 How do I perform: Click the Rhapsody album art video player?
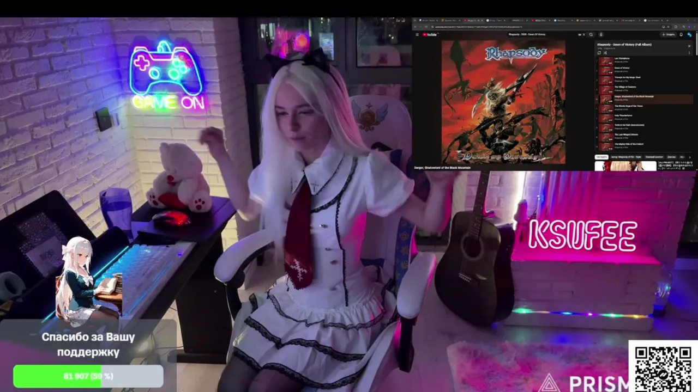[503, 102]
